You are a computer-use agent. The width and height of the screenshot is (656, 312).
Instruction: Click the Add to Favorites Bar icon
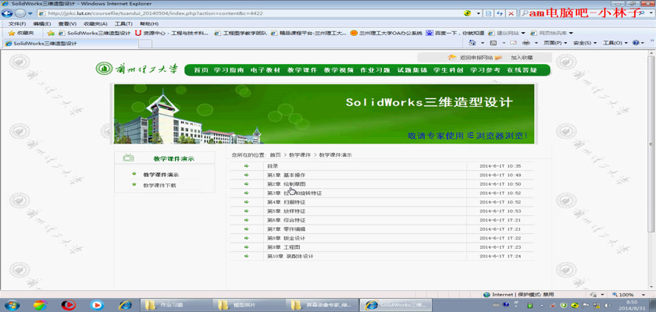[51, 33]
